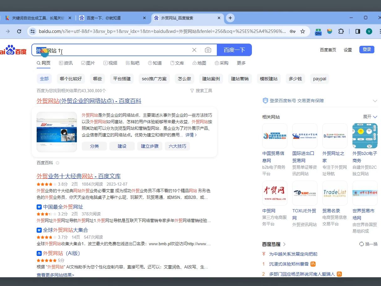Select the seo推广方案 filter chip
This screenshot has height=286, width=381.
pos(154,79)
